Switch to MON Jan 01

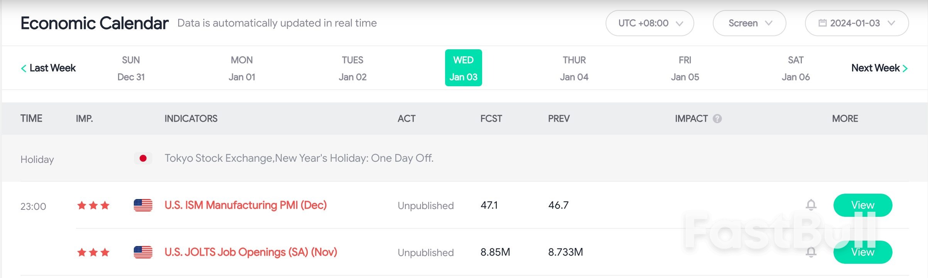pos(242,68)
